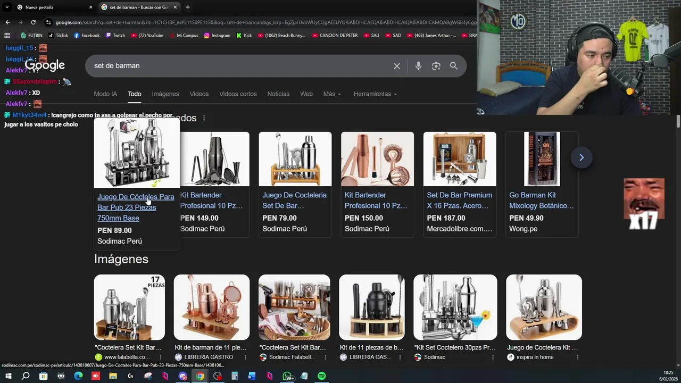Open Microsoft Word from taskbar
Viewport: 681px width, 383px height.
pyautogui.click(x=252, y=376)
